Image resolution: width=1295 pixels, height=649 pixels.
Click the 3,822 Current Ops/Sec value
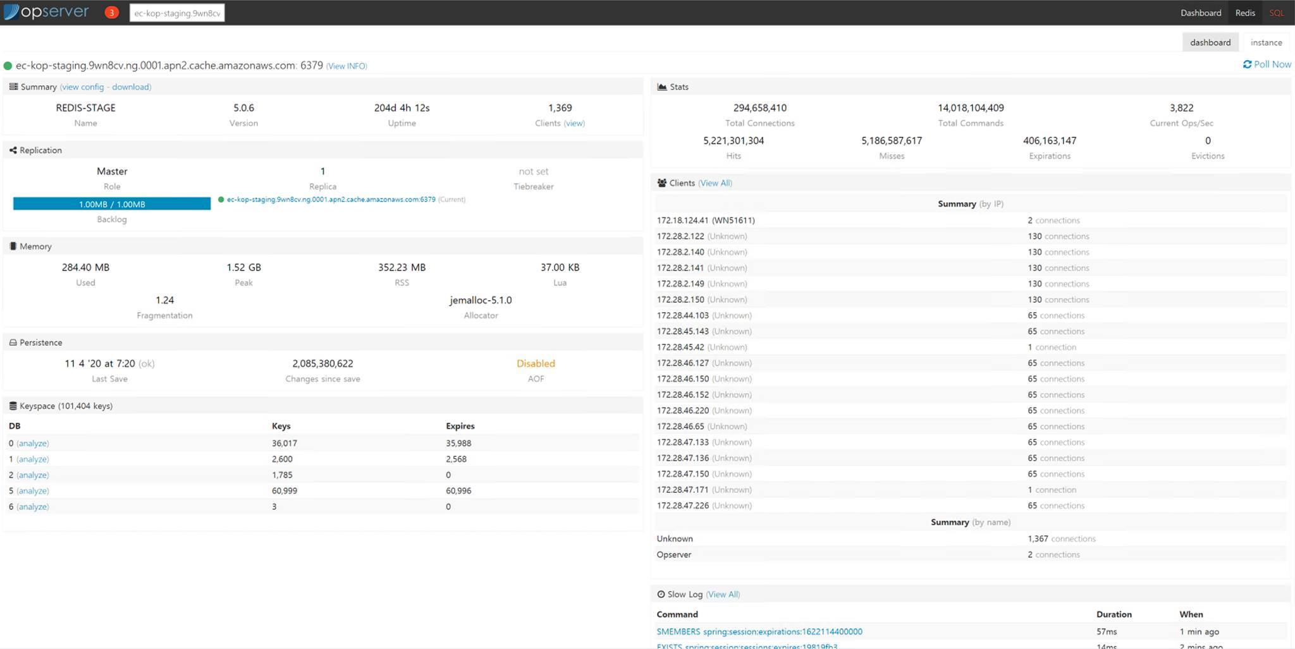tap(1181, 108)
